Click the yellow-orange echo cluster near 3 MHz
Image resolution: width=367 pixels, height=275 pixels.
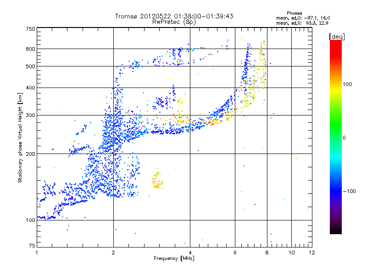pyautogui.click(x=157, y=179)
